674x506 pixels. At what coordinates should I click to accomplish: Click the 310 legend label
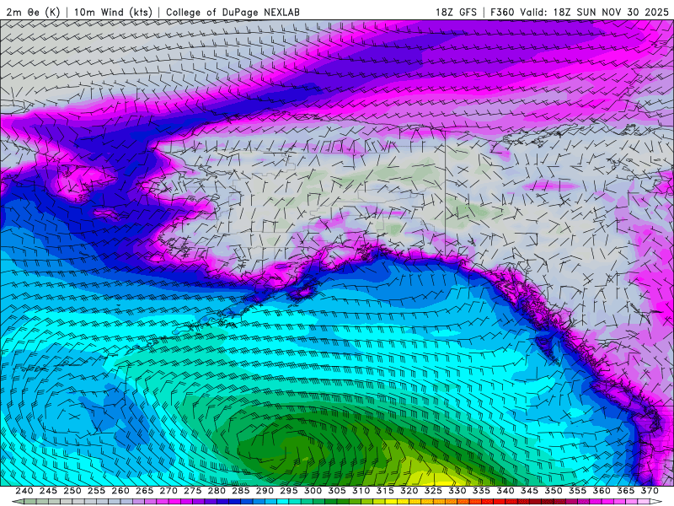[361, 491]
